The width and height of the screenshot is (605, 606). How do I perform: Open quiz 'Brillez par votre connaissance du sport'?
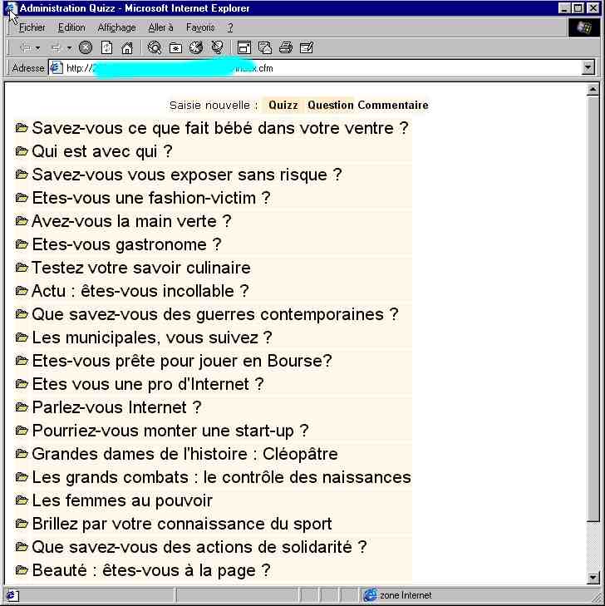[182, 524]
